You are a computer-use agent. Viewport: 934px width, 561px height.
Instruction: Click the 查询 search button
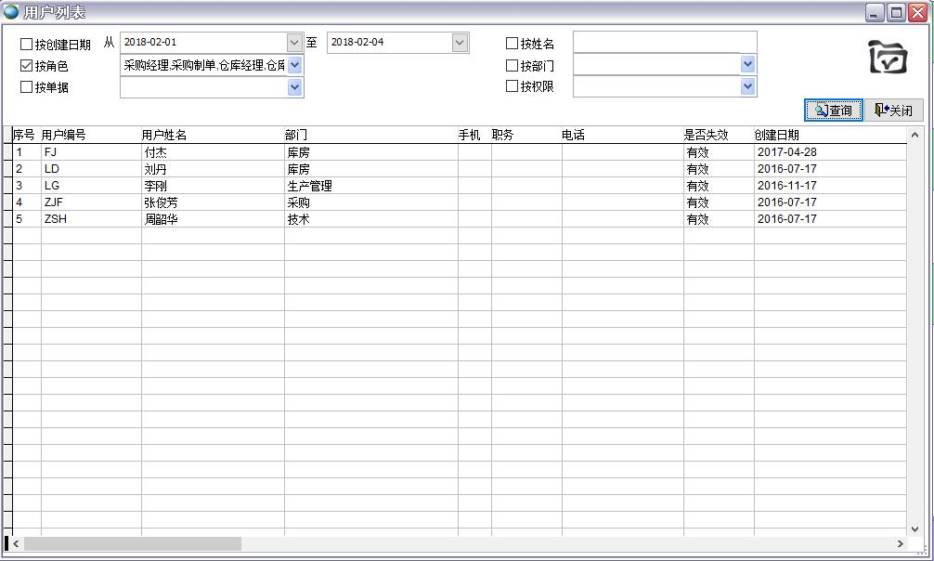pyautogui.click(x=833, y=111)
